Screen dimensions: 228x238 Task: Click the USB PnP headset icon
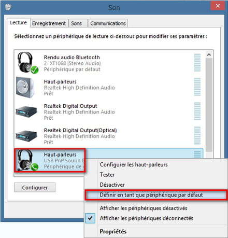[x=27, y=160]
